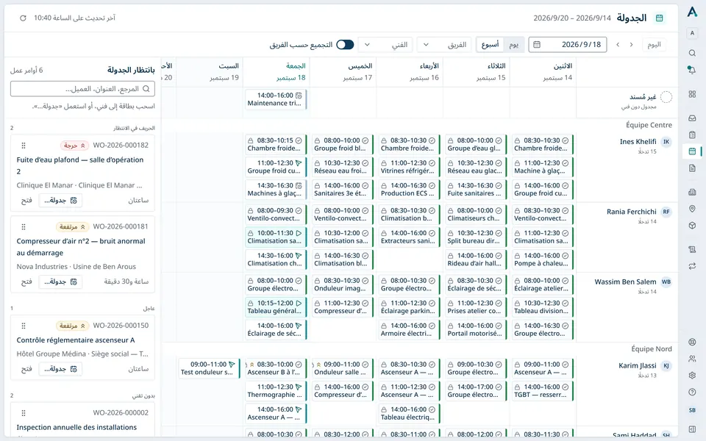706x441 pixels.
Task: Open the notifications bell in the sidebar
Action: click(x=692, y=70)
